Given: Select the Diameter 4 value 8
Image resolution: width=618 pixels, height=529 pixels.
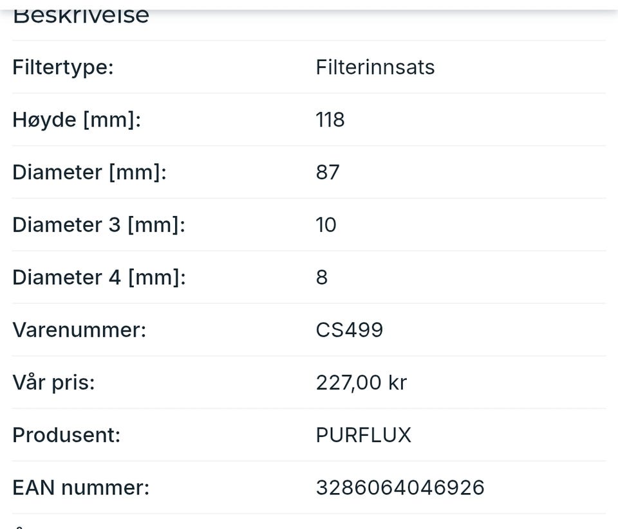Looking at the screenshot, I should click(x=322, y=278).
